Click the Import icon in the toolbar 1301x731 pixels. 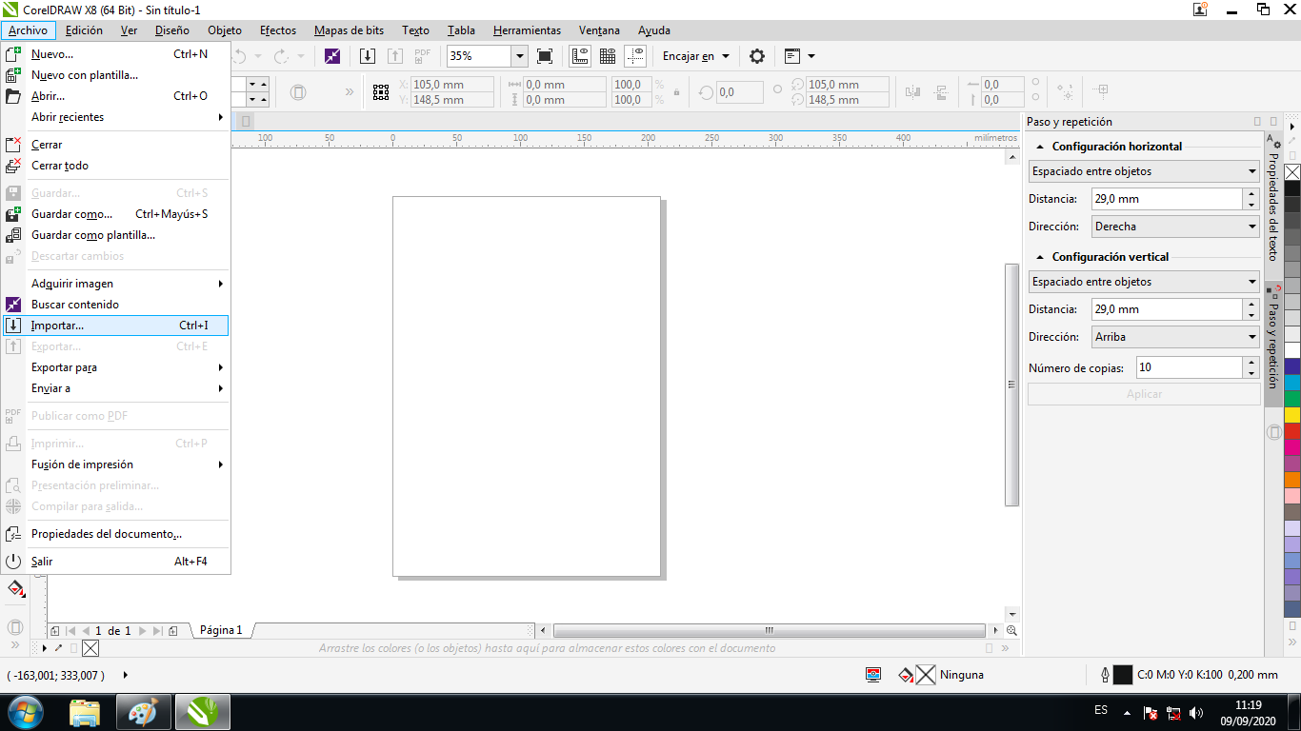pos(368,56)
